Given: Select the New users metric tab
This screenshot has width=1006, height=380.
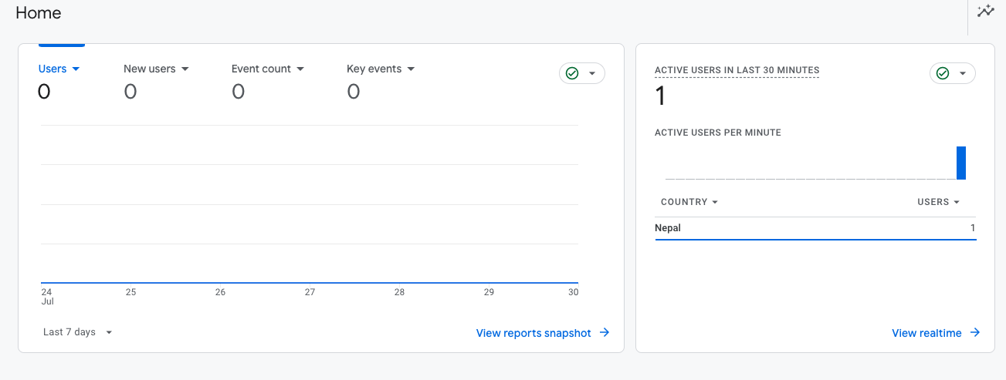Looking at the screenshot, I should [156, 69].
